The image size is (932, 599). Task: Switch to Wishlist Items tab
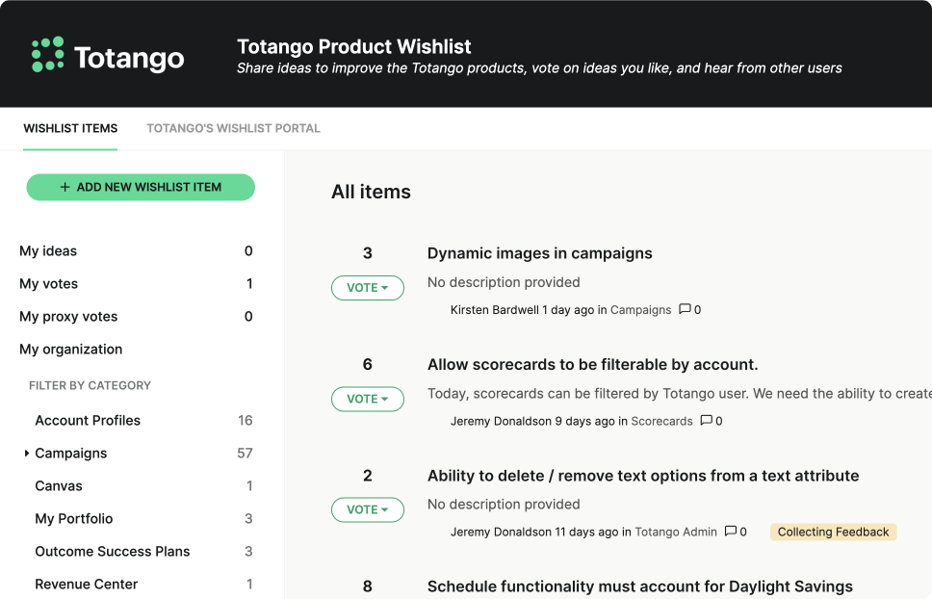(70, 128)
